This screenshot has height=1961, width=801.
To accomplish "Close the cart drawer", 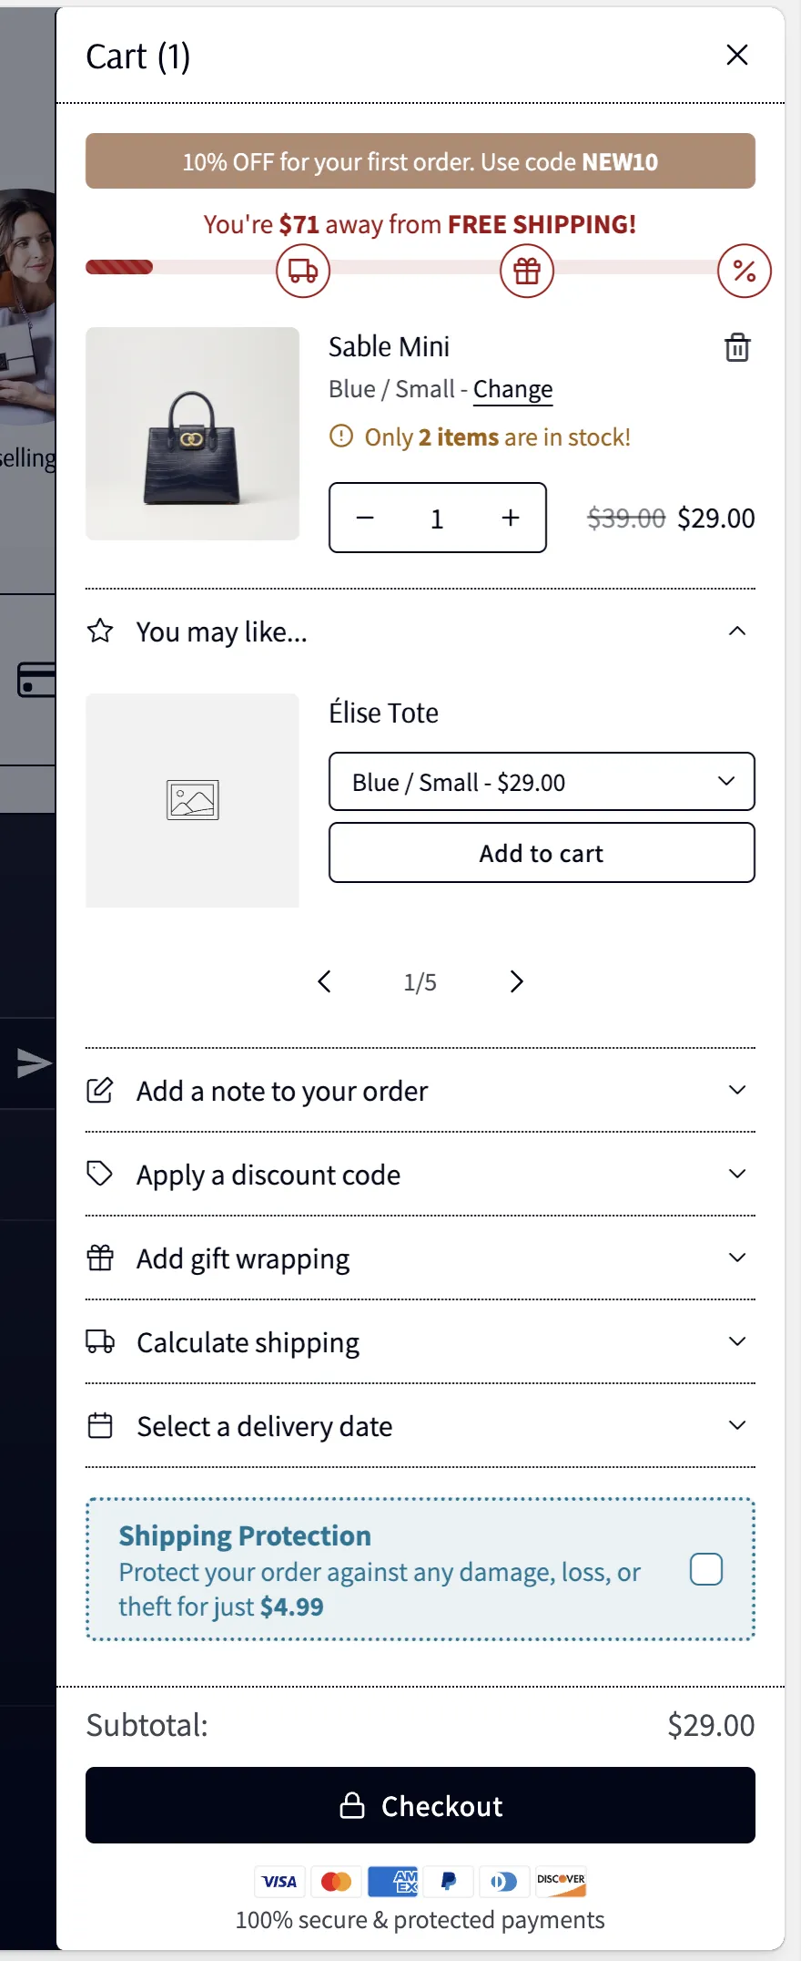I will (x=736, y=56).
